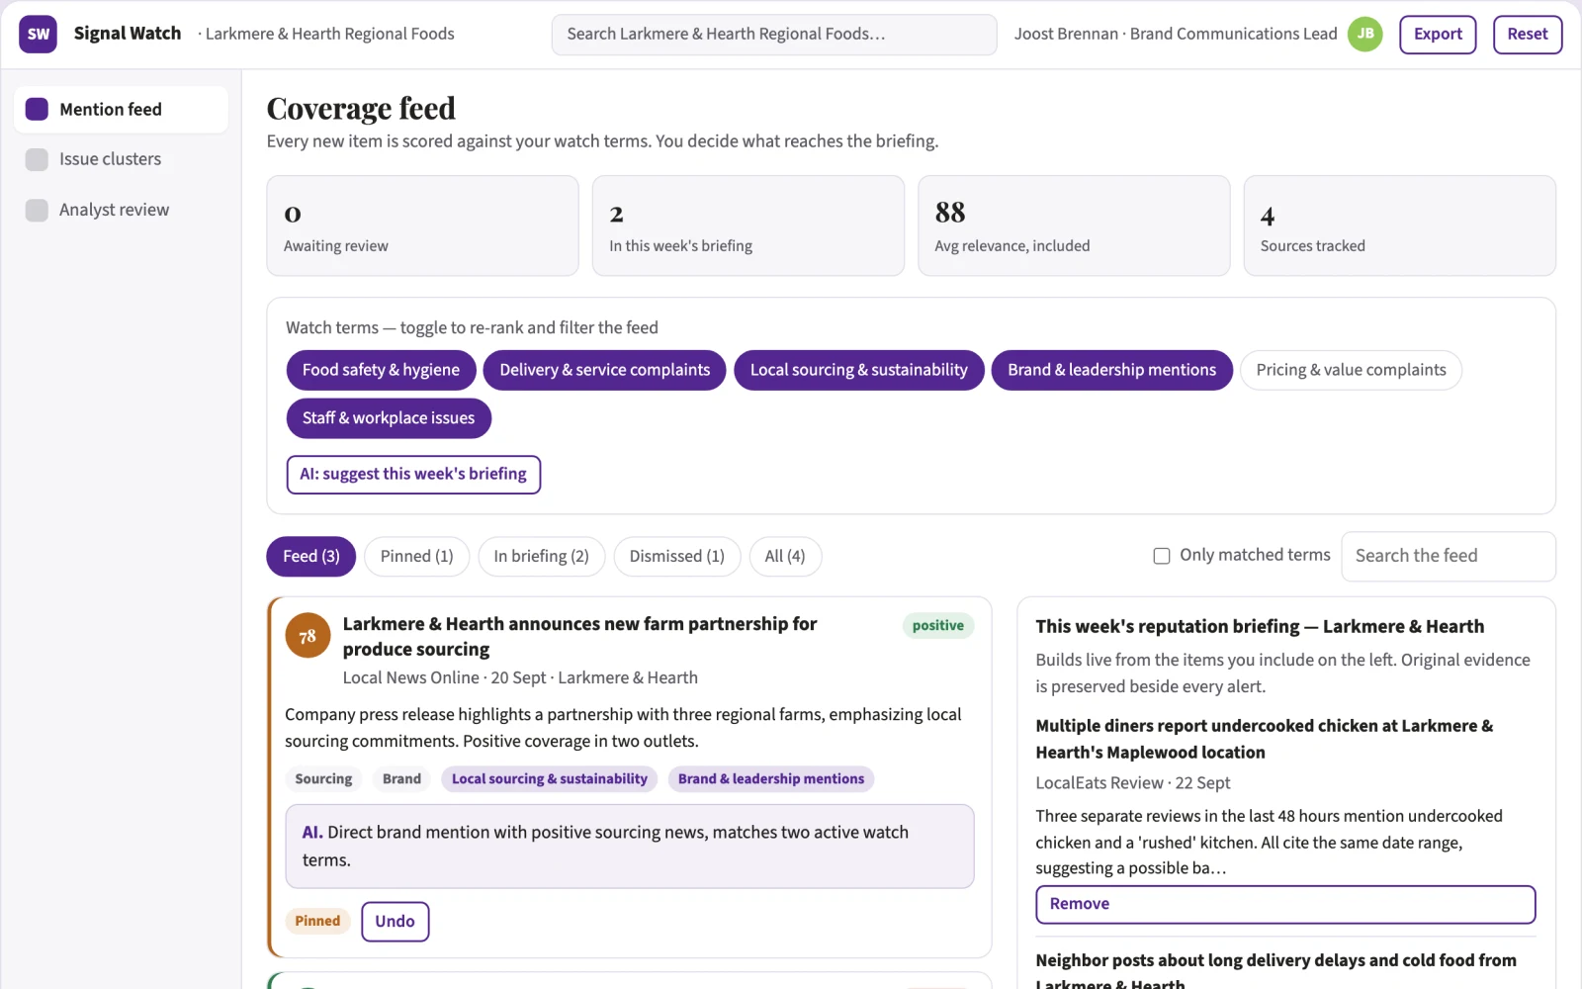This screenshot has width=1582, height=989.
Task: Click the Mention feed sidebar icon
Action: [37, 109]
